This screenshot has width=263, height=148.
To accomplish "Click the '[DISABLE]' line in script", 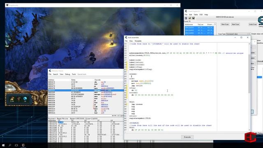I will tap(134, 123).
